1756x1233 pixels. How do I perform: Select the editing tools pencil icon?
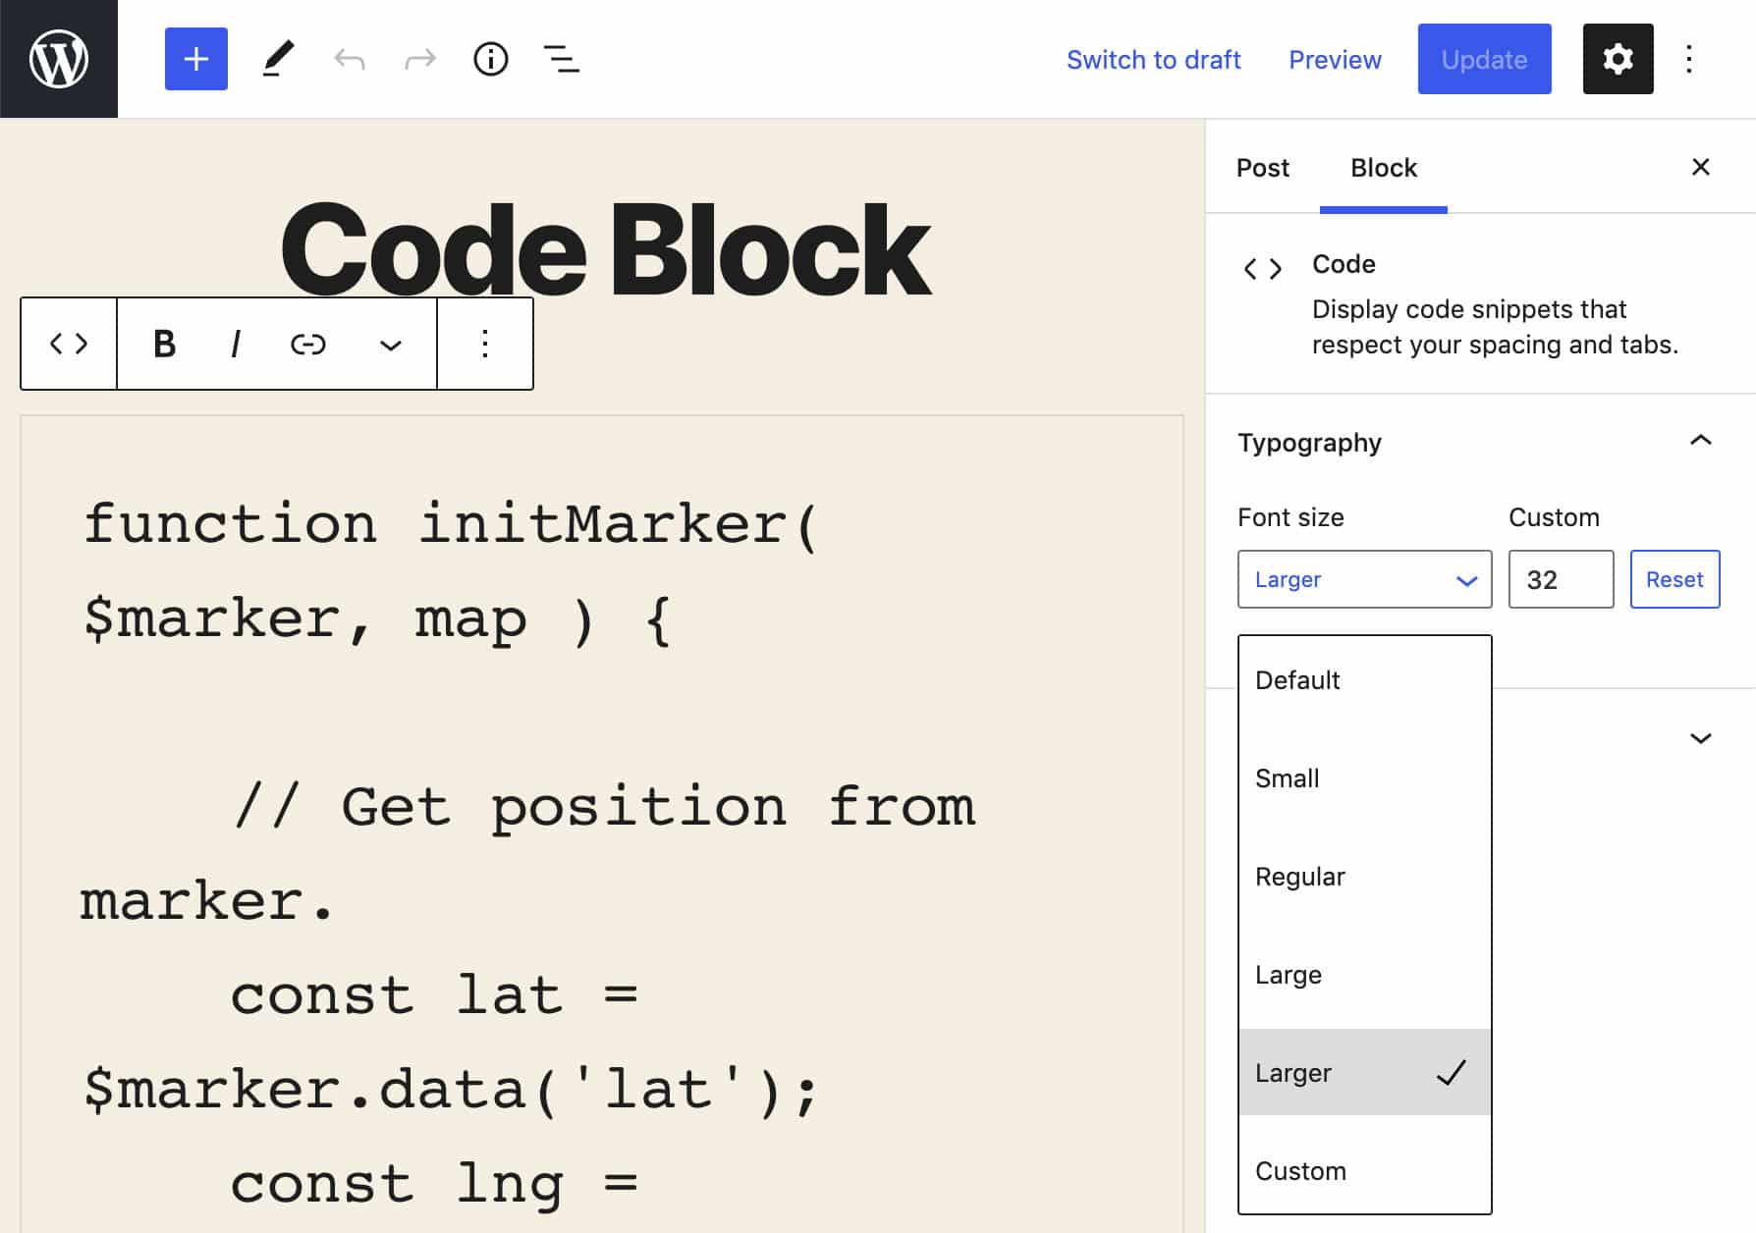click(x=278, y=58)
